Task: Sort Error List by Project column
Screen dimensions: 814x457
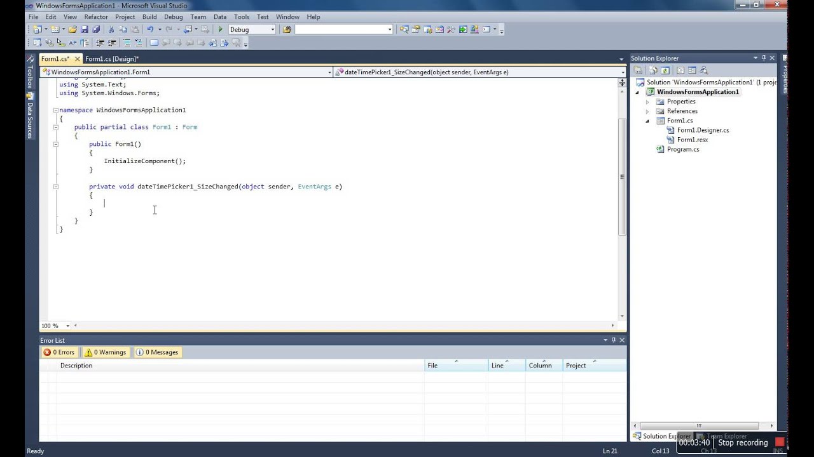Action: pos(595,366)
